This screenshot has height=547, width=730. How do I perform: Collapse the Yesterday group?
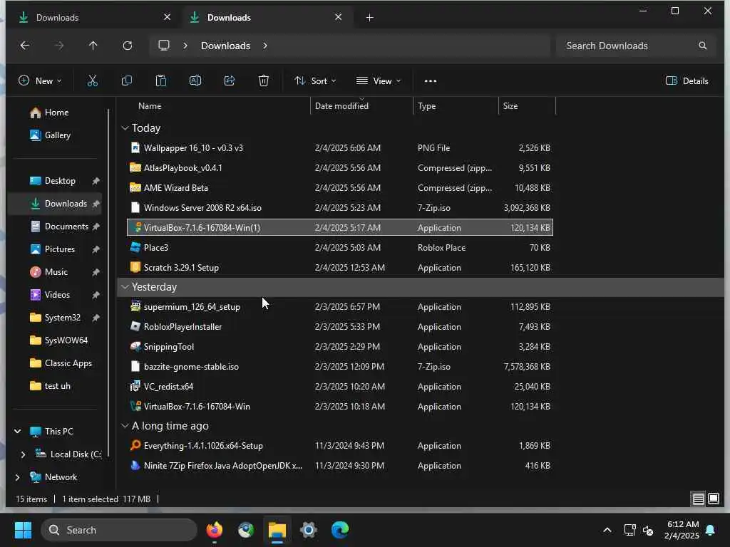tap(125, 287)
